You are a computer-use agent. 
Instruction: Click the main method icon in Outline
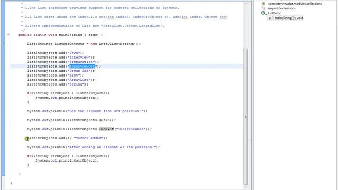(270, 18)
